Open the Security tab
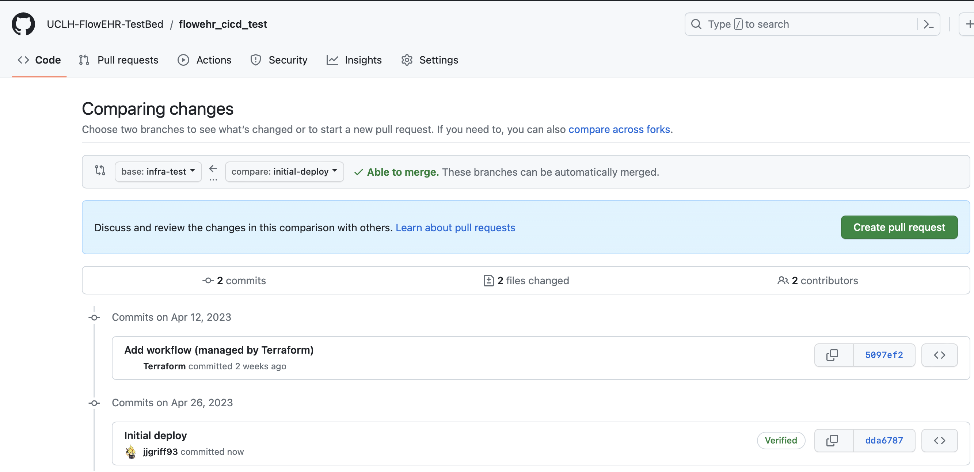The image size is (974, 472). point(279,60)
